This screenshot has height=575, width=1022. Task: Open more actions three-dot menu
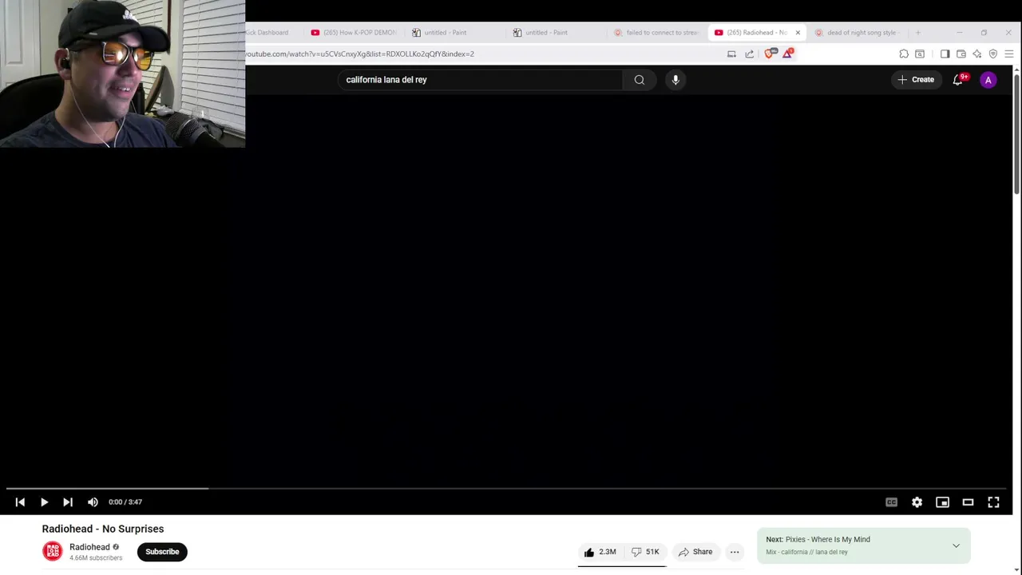(x=735, y=552)
